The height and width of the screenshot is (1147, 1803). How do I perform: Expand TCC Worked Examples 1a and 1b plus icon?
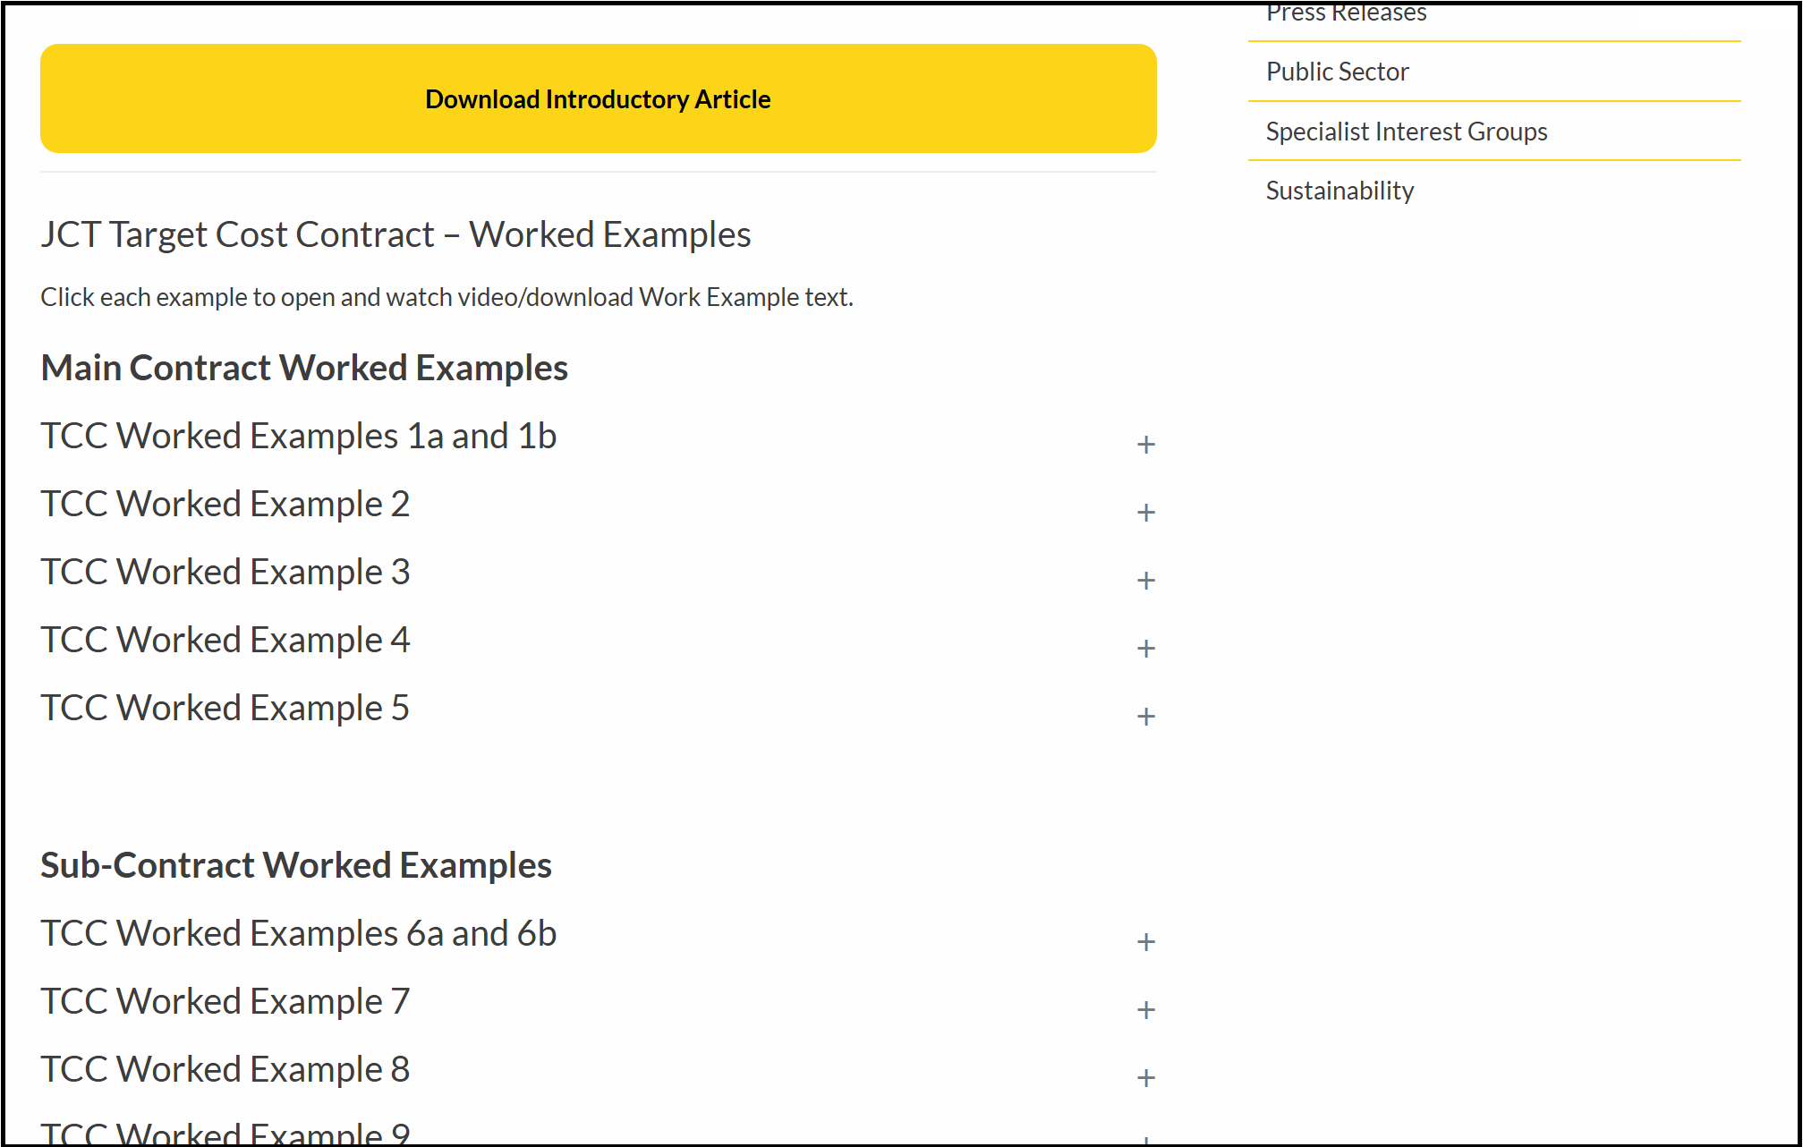(x=1145, y=445)
